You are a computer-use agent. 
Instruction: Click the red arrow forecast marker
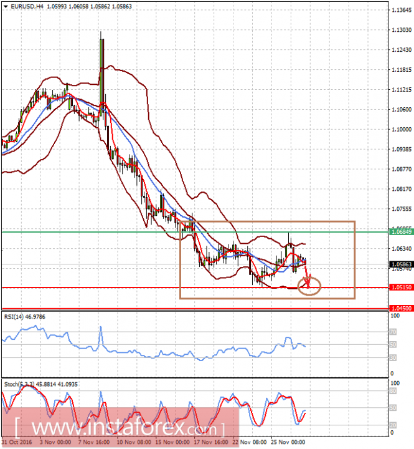click(307, 276)
